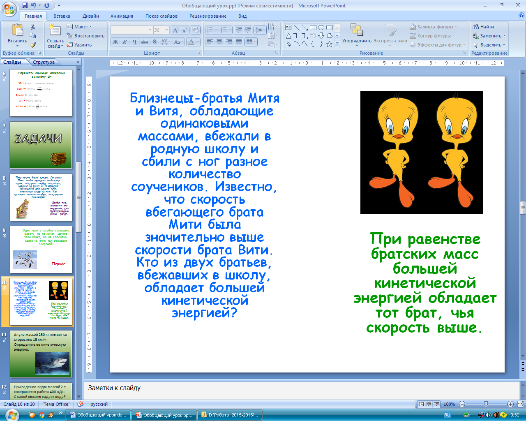526x421 pixels.
Task: Switch to the Анимация ribbon tab
Action: [122, 16]
